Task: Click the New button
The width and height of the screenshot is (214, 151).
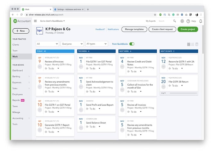Action: [21, 31]
